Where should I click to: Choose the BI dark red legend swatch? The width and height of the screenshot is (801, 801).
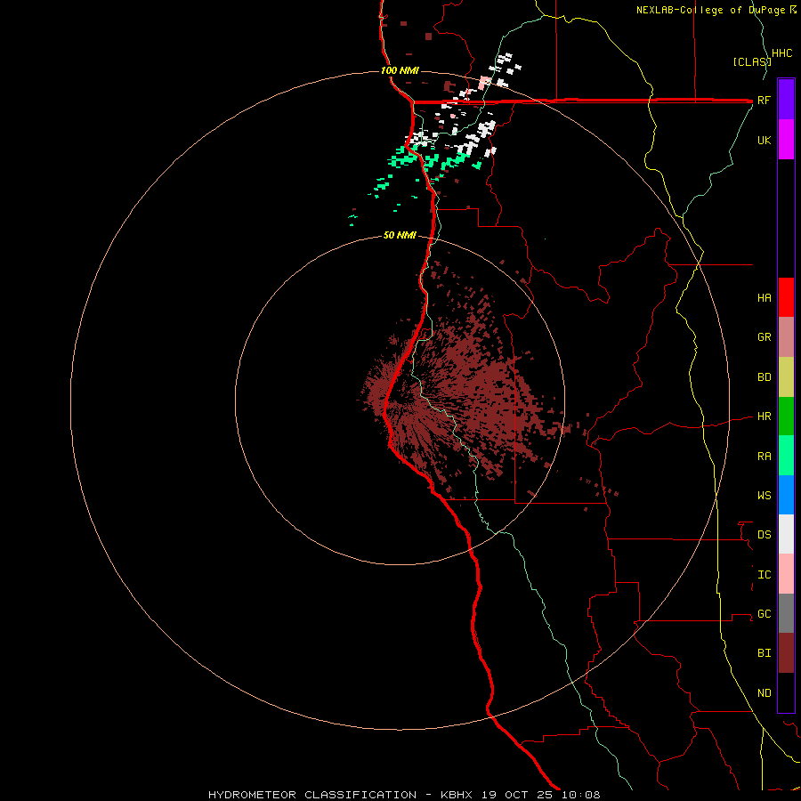coord(786,653)
